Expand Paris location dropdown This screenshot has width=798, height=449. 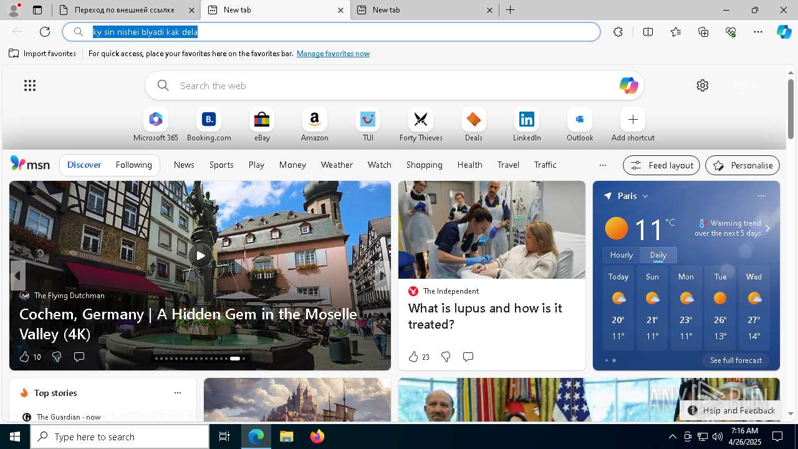pos(645,196)
